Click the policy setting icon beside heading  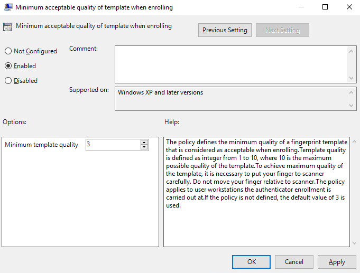[x=8, y=27]
